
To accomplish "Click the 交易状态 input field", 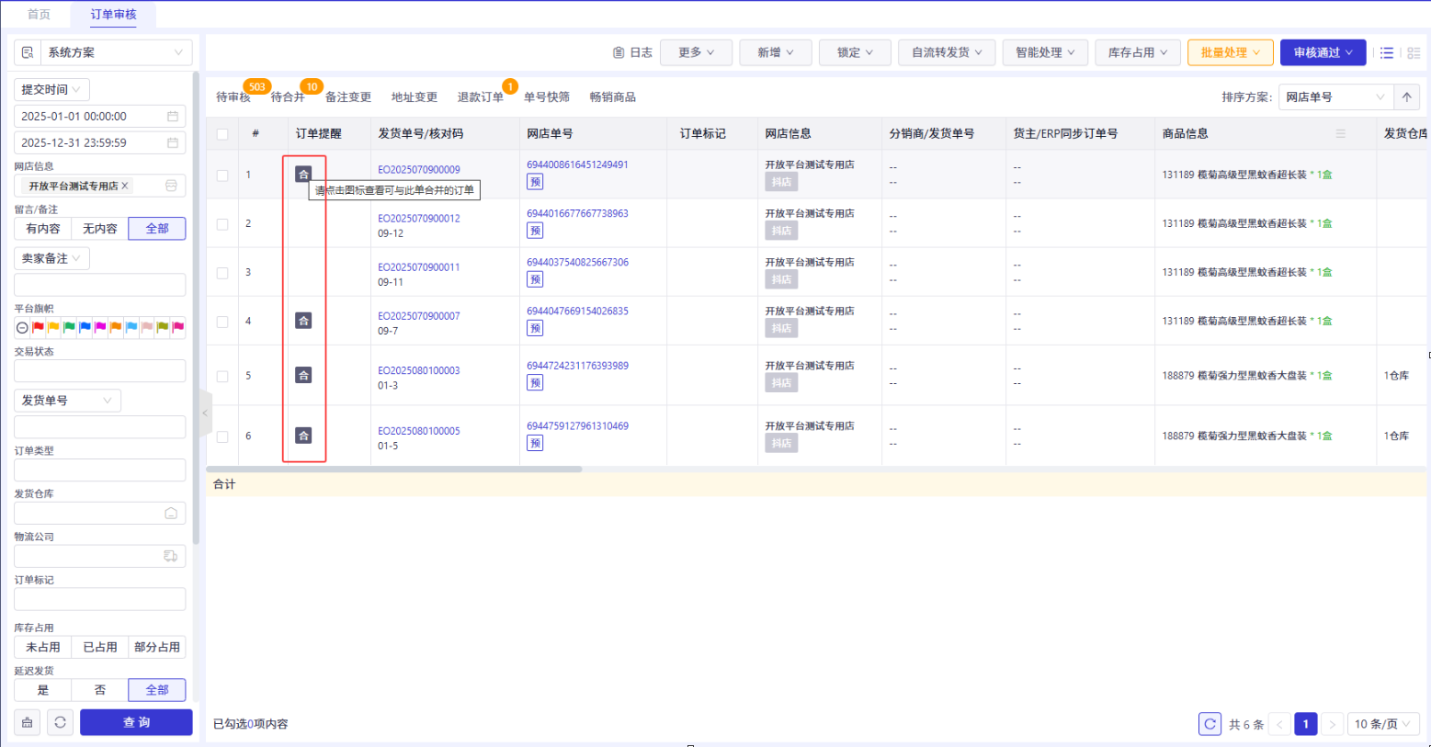I will click(x=100, y=371).
